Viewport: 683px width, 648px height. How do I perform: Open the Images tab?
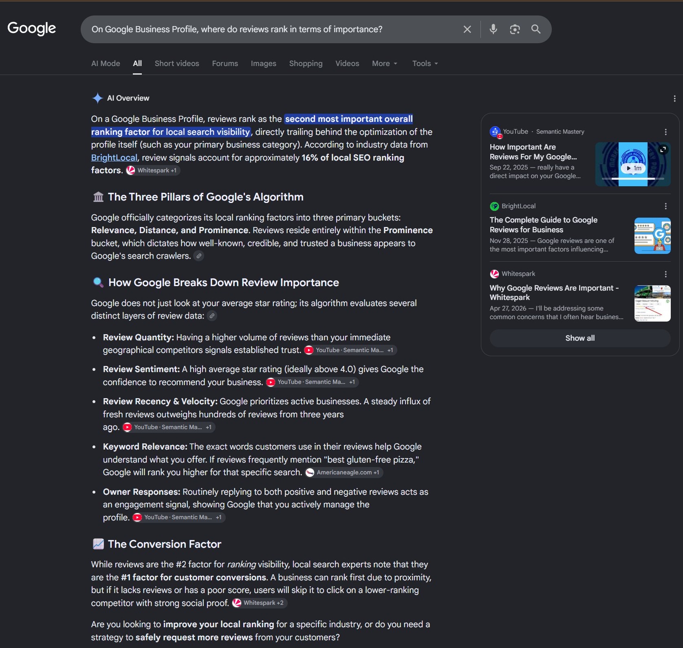pos(264,64)
